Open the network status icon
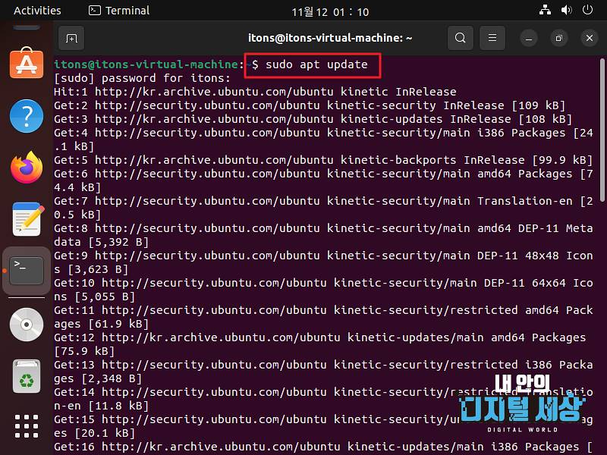This screenshot has width=607, height=455. (545, 10)
